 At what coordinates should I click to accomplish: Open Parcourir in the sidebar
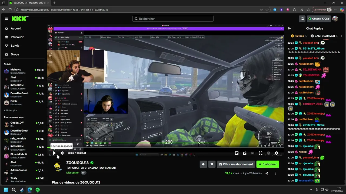tap(17, 37)
